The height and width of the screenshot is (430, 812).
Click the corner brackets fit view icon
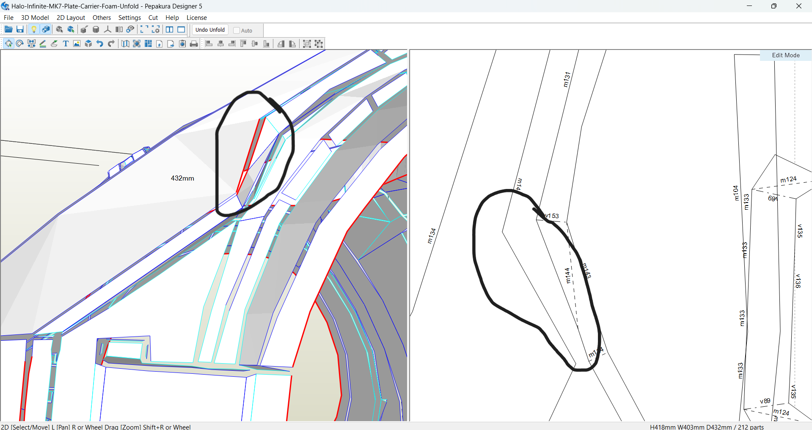(x=144, y=30)
